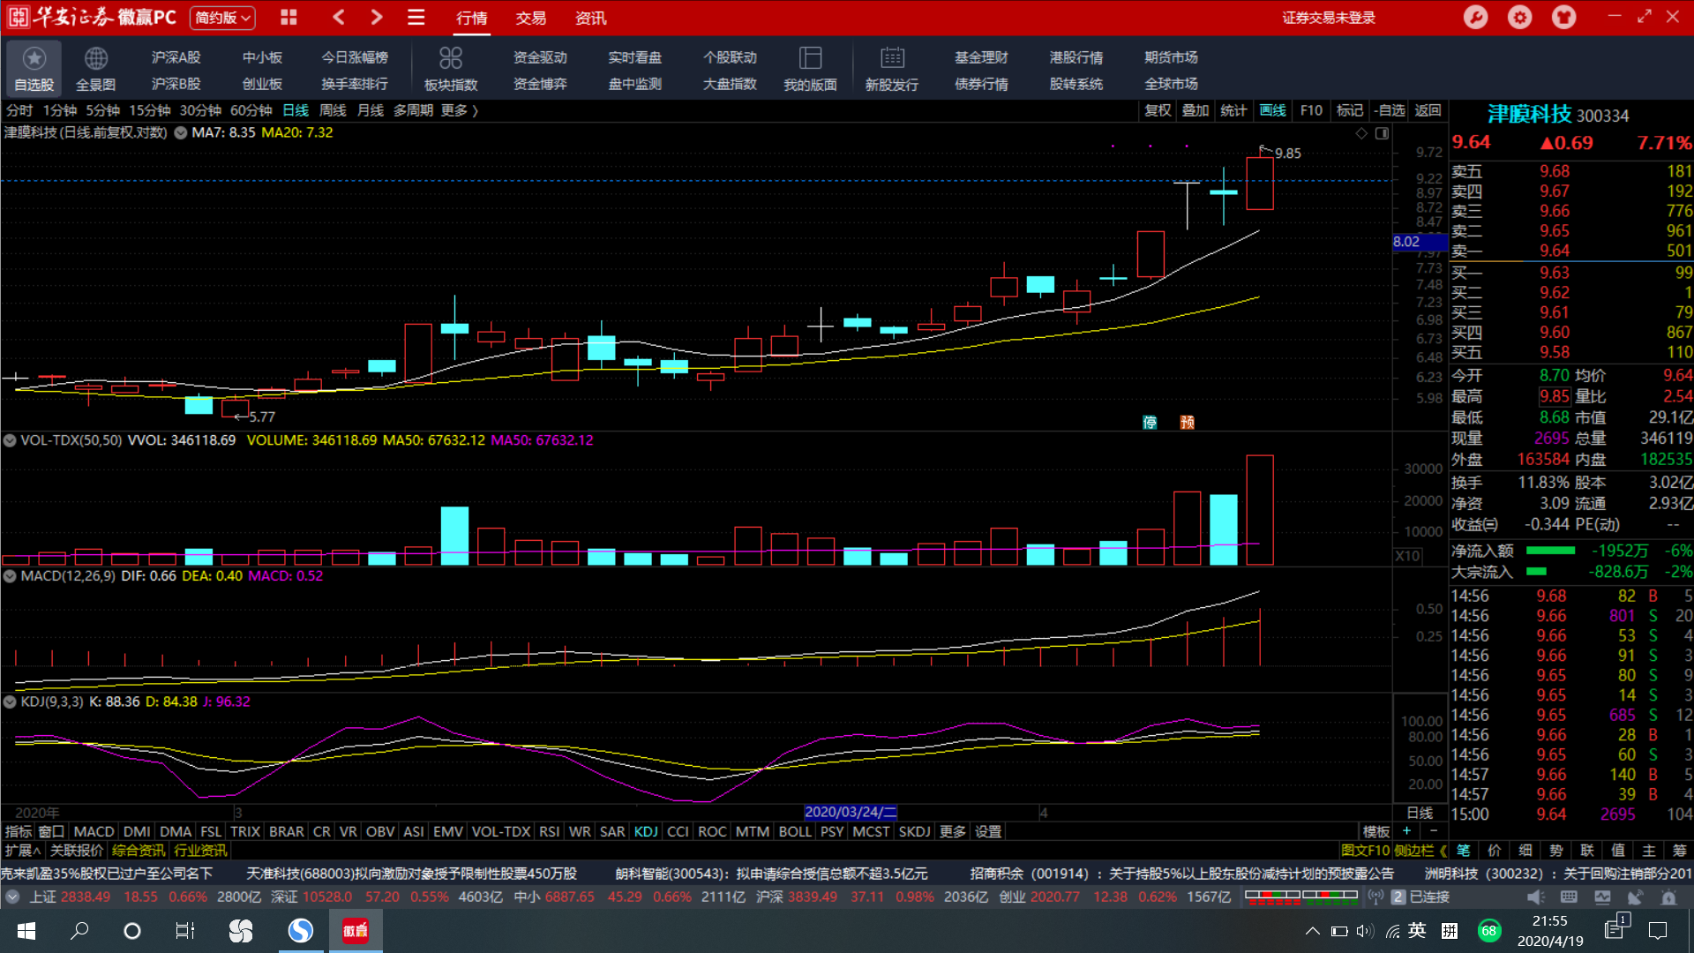Click the alarm bell icon in status bar

point(1668,897)
